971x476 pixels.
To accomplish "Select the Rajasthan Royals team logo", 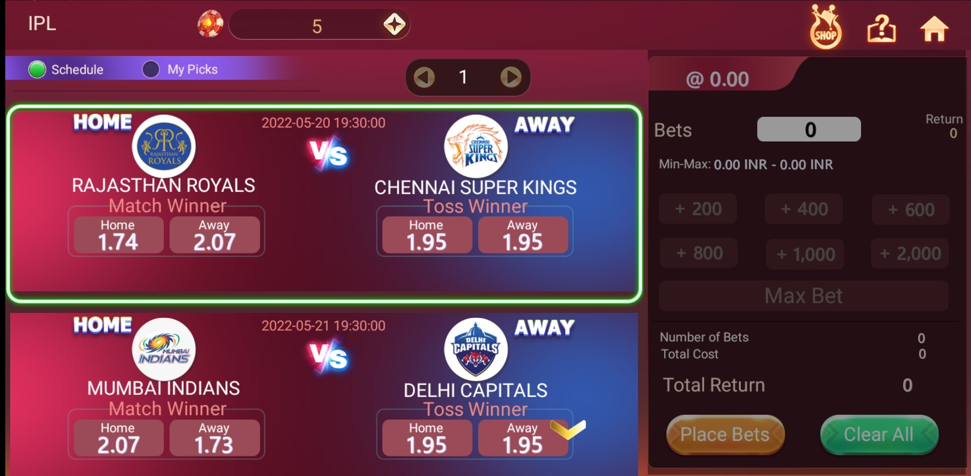I will (164, 146).
